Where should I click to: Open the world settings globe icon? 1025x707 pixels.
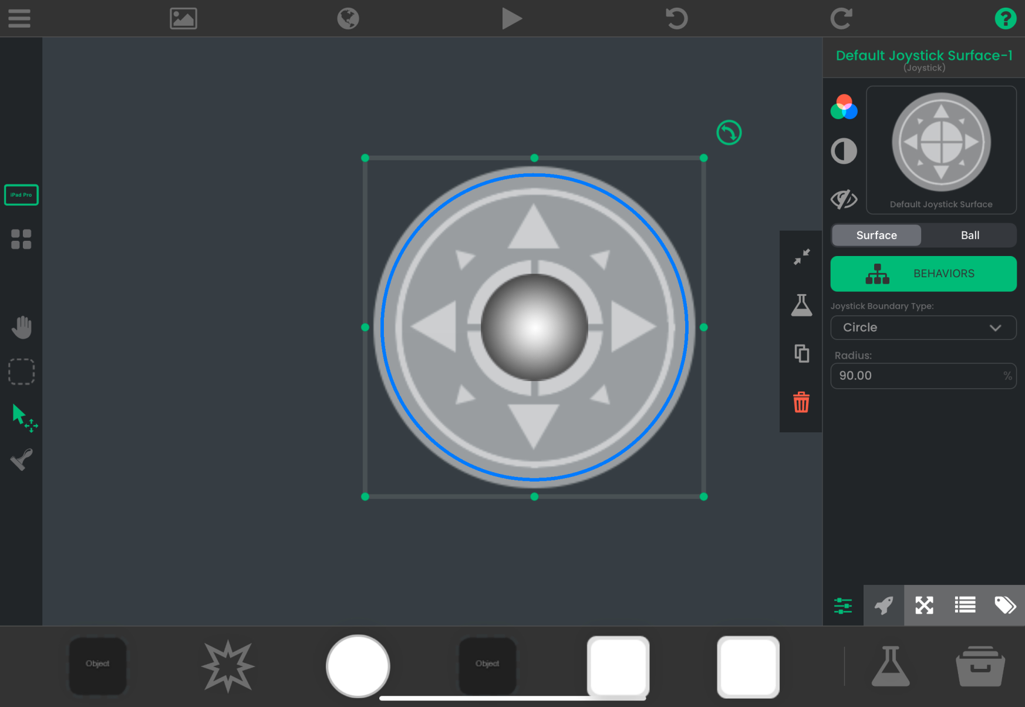348,18
